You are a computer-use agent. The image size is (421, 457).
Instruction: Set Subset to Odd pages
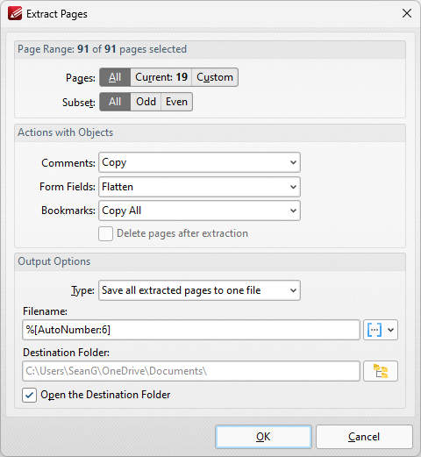146,102
